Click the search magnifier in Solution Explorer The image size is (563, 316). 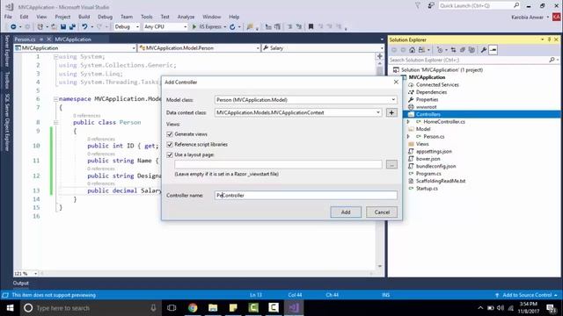(x=552, y=60)
